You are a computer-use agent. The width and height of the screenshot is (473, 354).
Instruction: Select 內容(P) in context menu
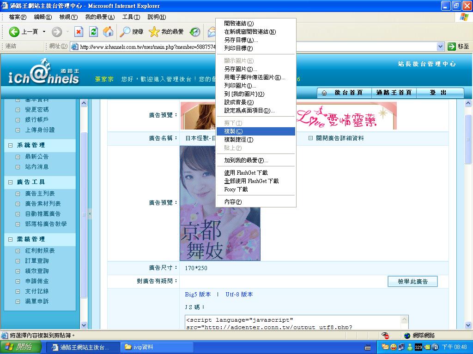click(x=256, y=202)
